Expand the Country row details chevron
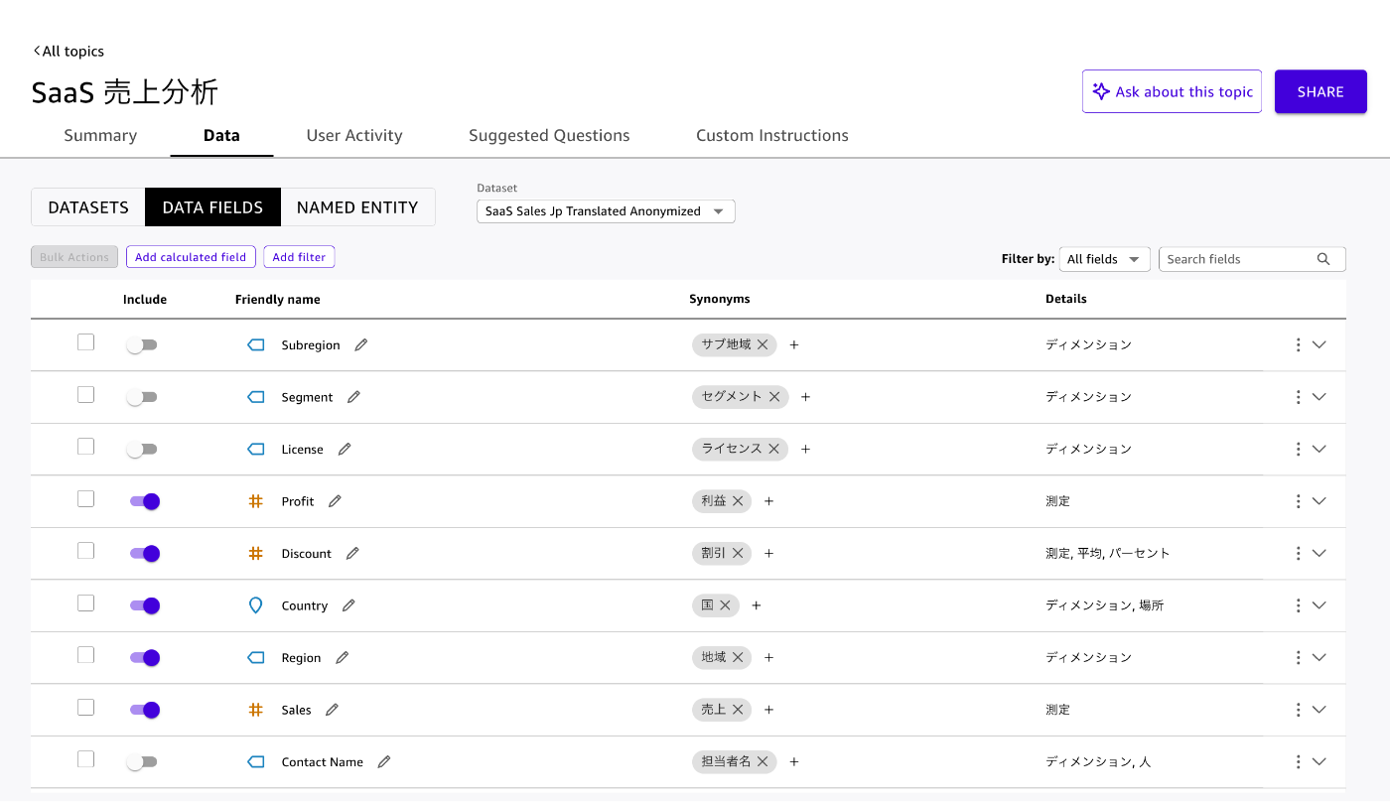The height and width of the screenshot is (803, 1390). coord(1320,605)
